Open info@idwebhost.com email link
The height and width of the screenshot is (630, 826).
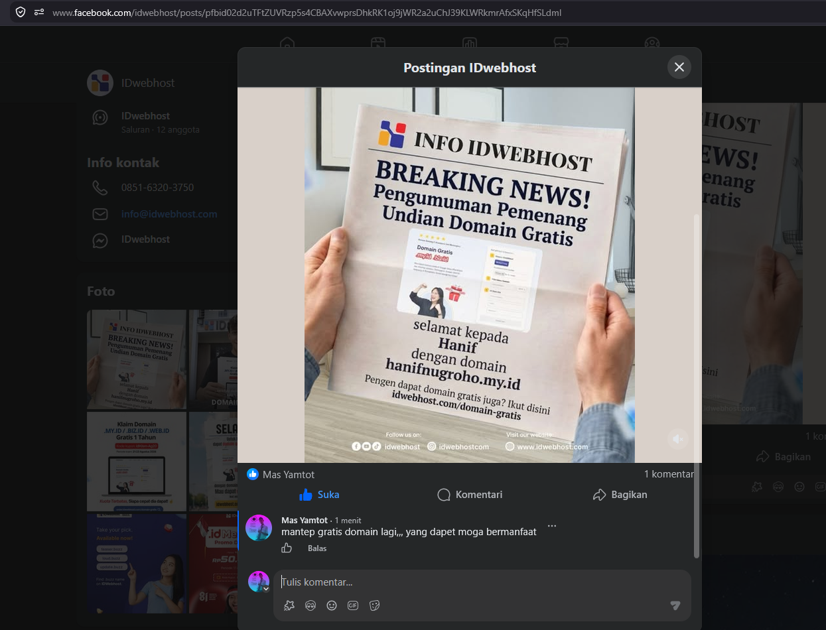(169, 214)
